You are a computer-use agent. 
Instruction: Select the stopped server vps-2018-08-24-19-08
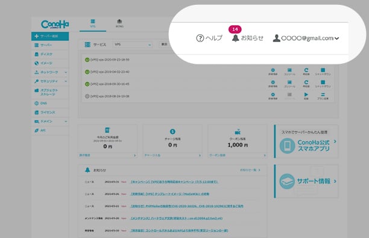point(110,96)
